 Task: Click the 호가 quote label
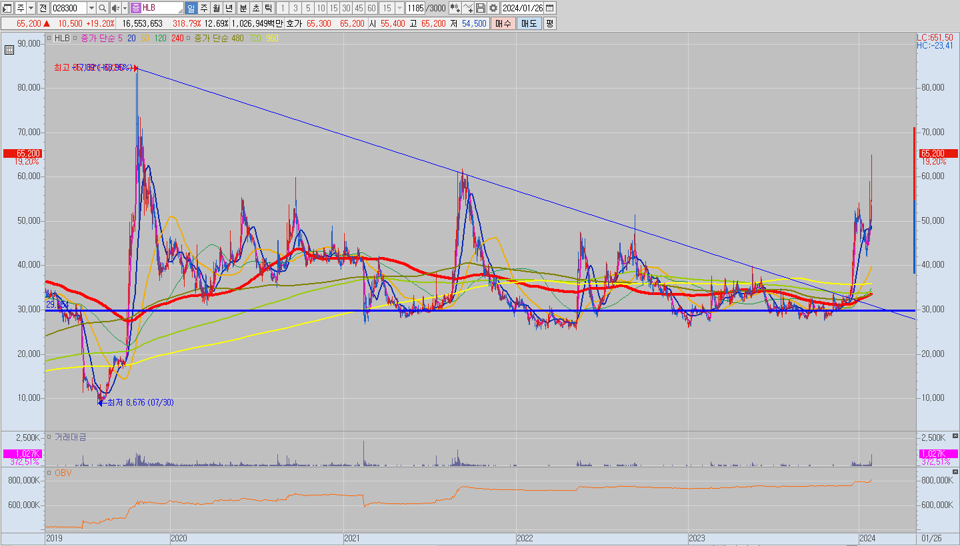click(293, 23)
